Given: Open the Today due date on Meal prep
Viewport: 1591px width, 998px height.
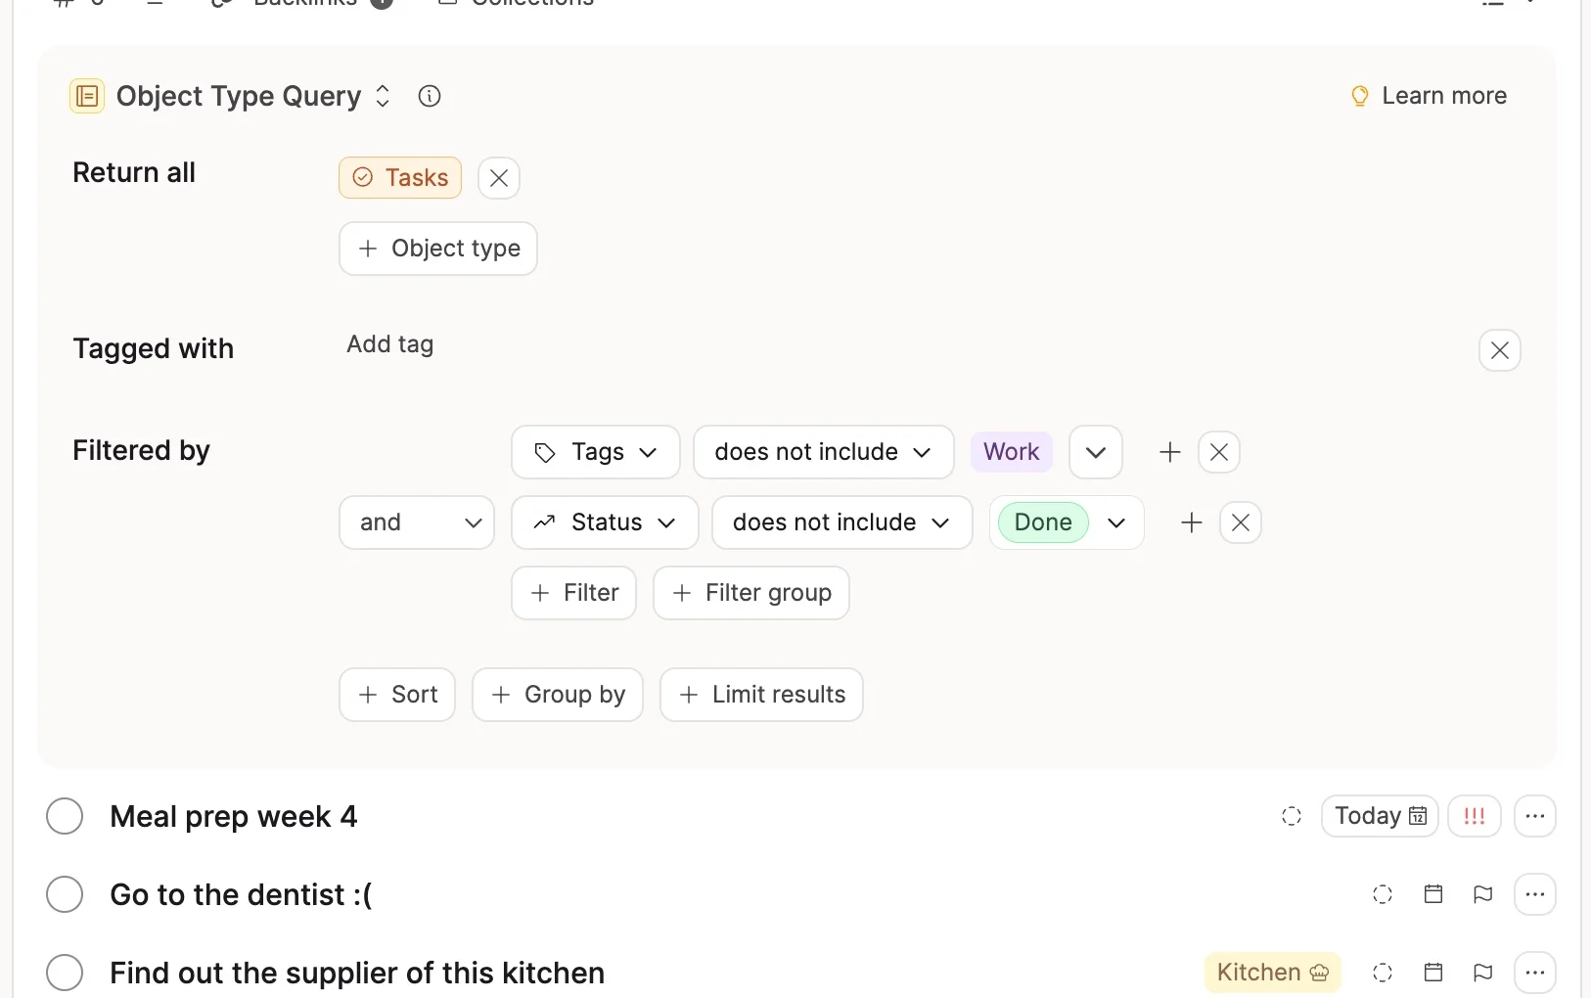Looking at the screenshot, I should [1380, 816].
